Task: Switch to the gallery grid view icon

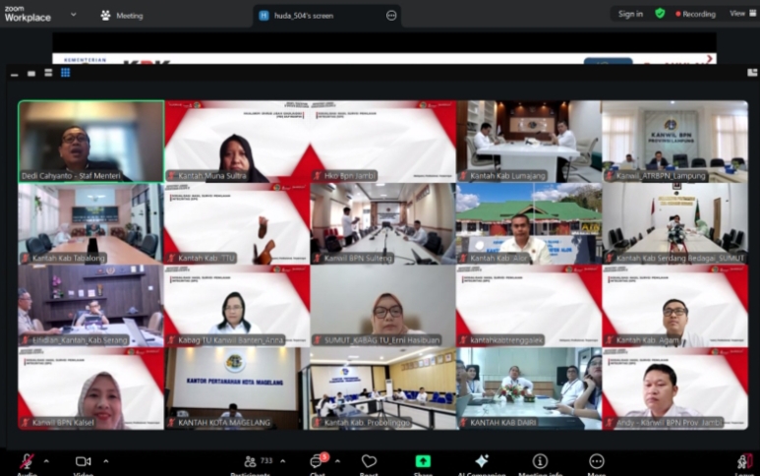Action: (x=66, y=73)
